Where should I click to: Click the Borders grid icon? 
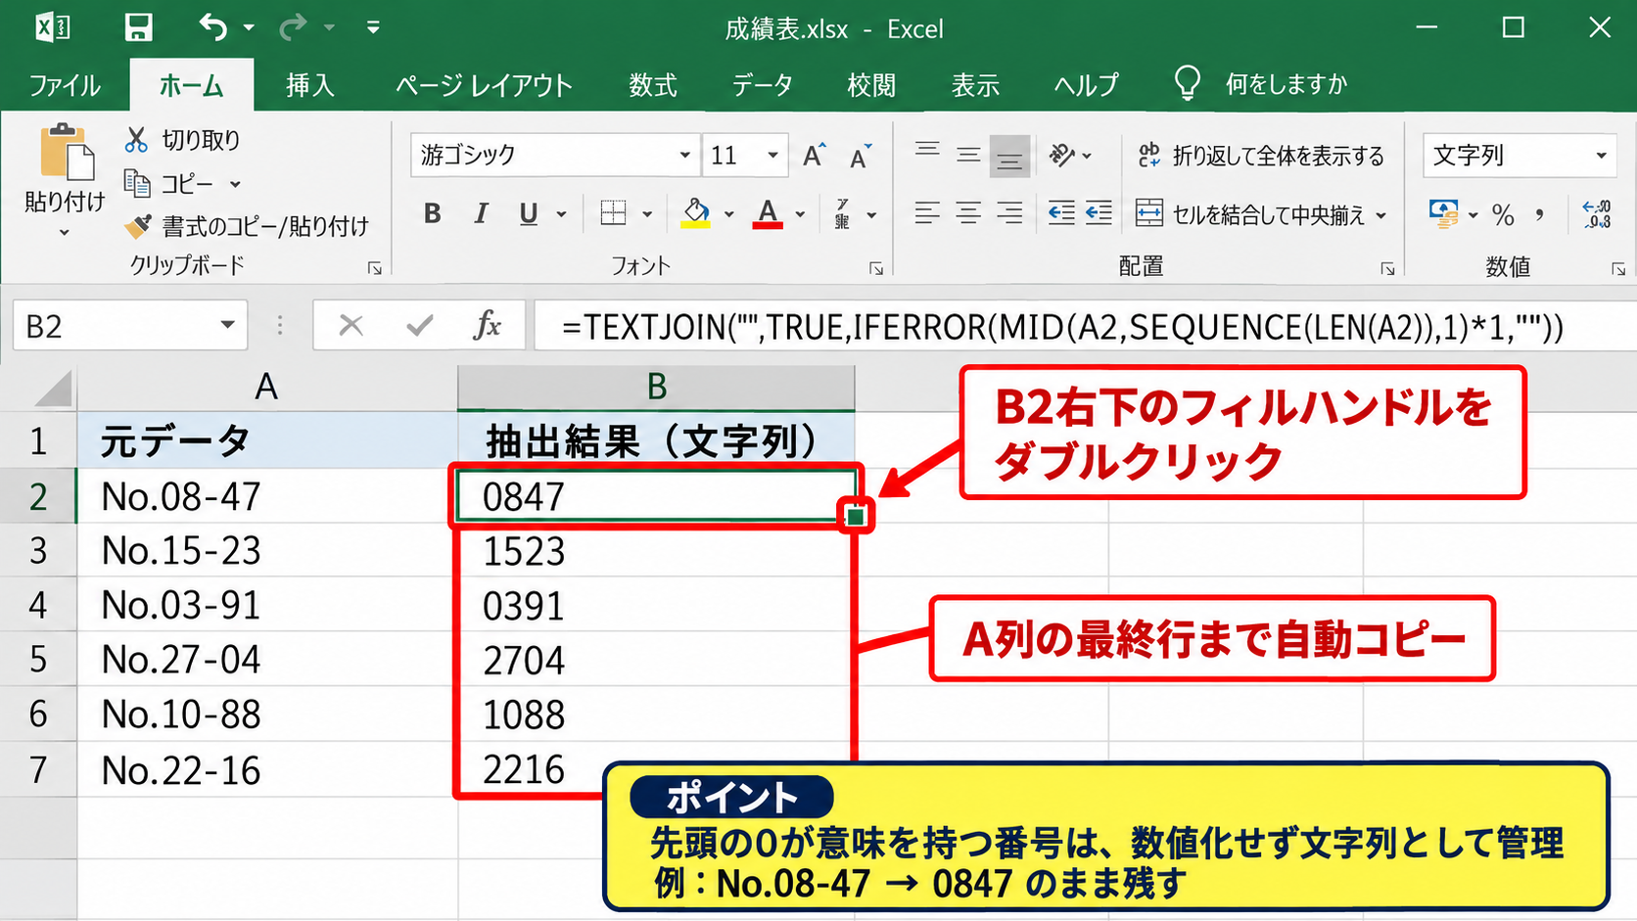[x=613, y=213]
